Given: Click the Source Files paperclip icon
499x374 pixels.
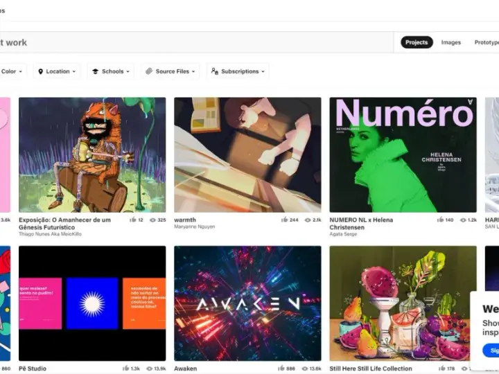Looking at the screenshot, I should click(149, 71).
